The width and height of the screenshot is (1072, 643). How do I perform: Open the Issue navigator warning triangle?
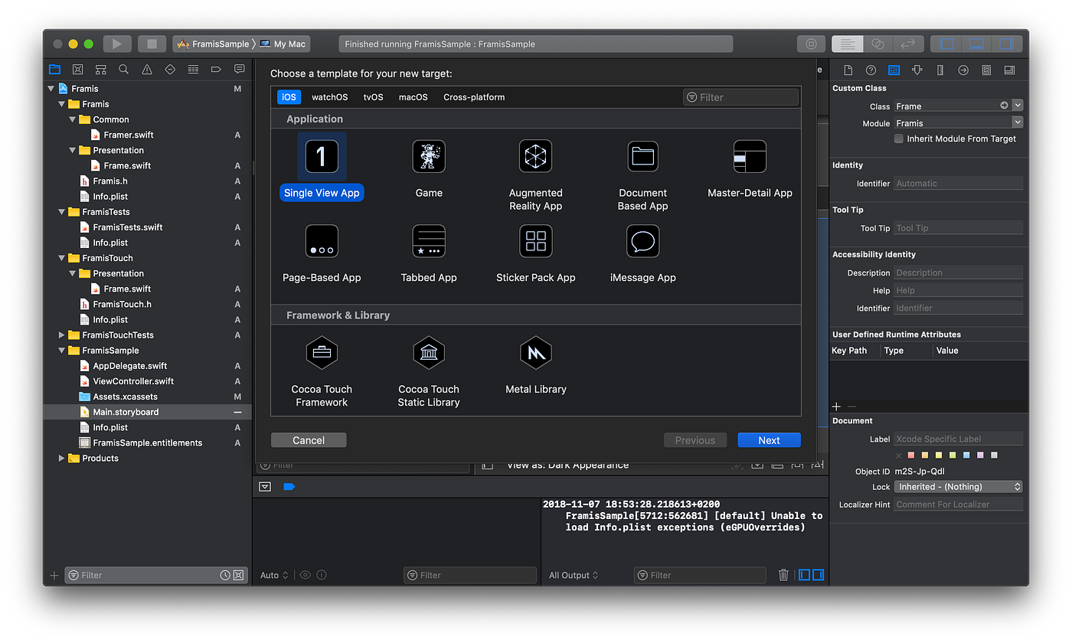point(146,69)
